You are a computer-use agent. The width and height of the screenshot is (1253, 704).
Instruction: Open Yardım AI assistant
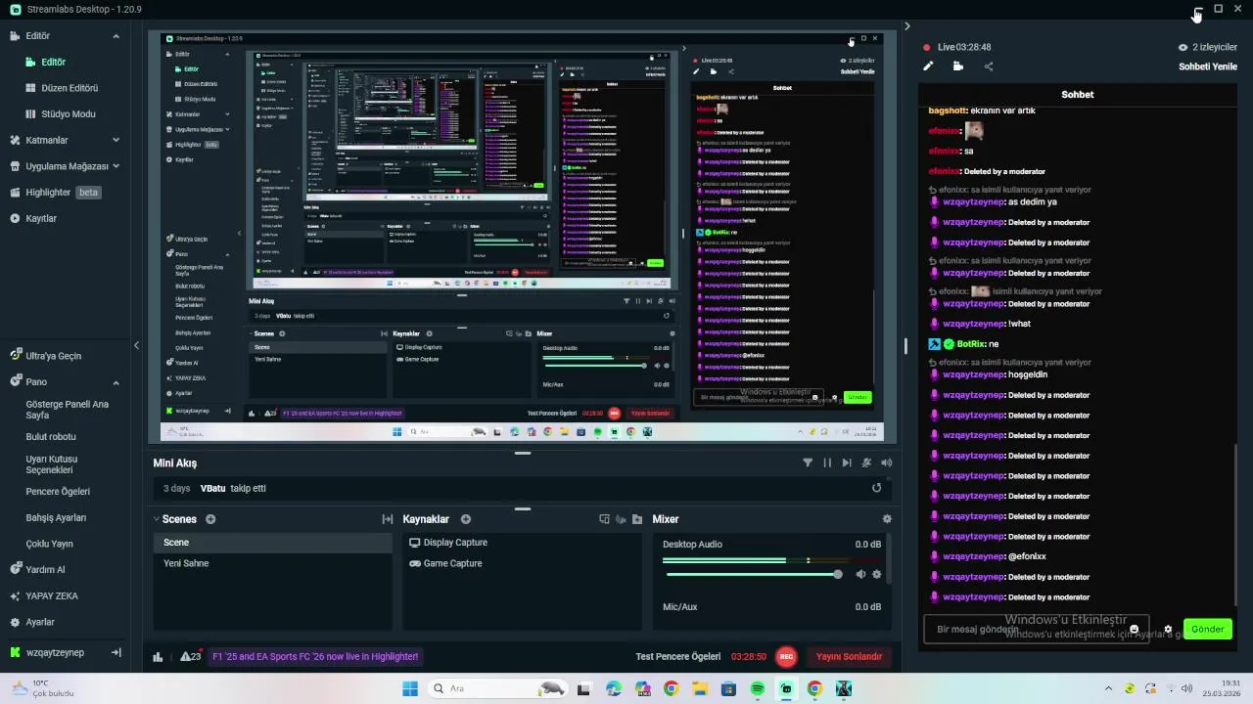45,569
